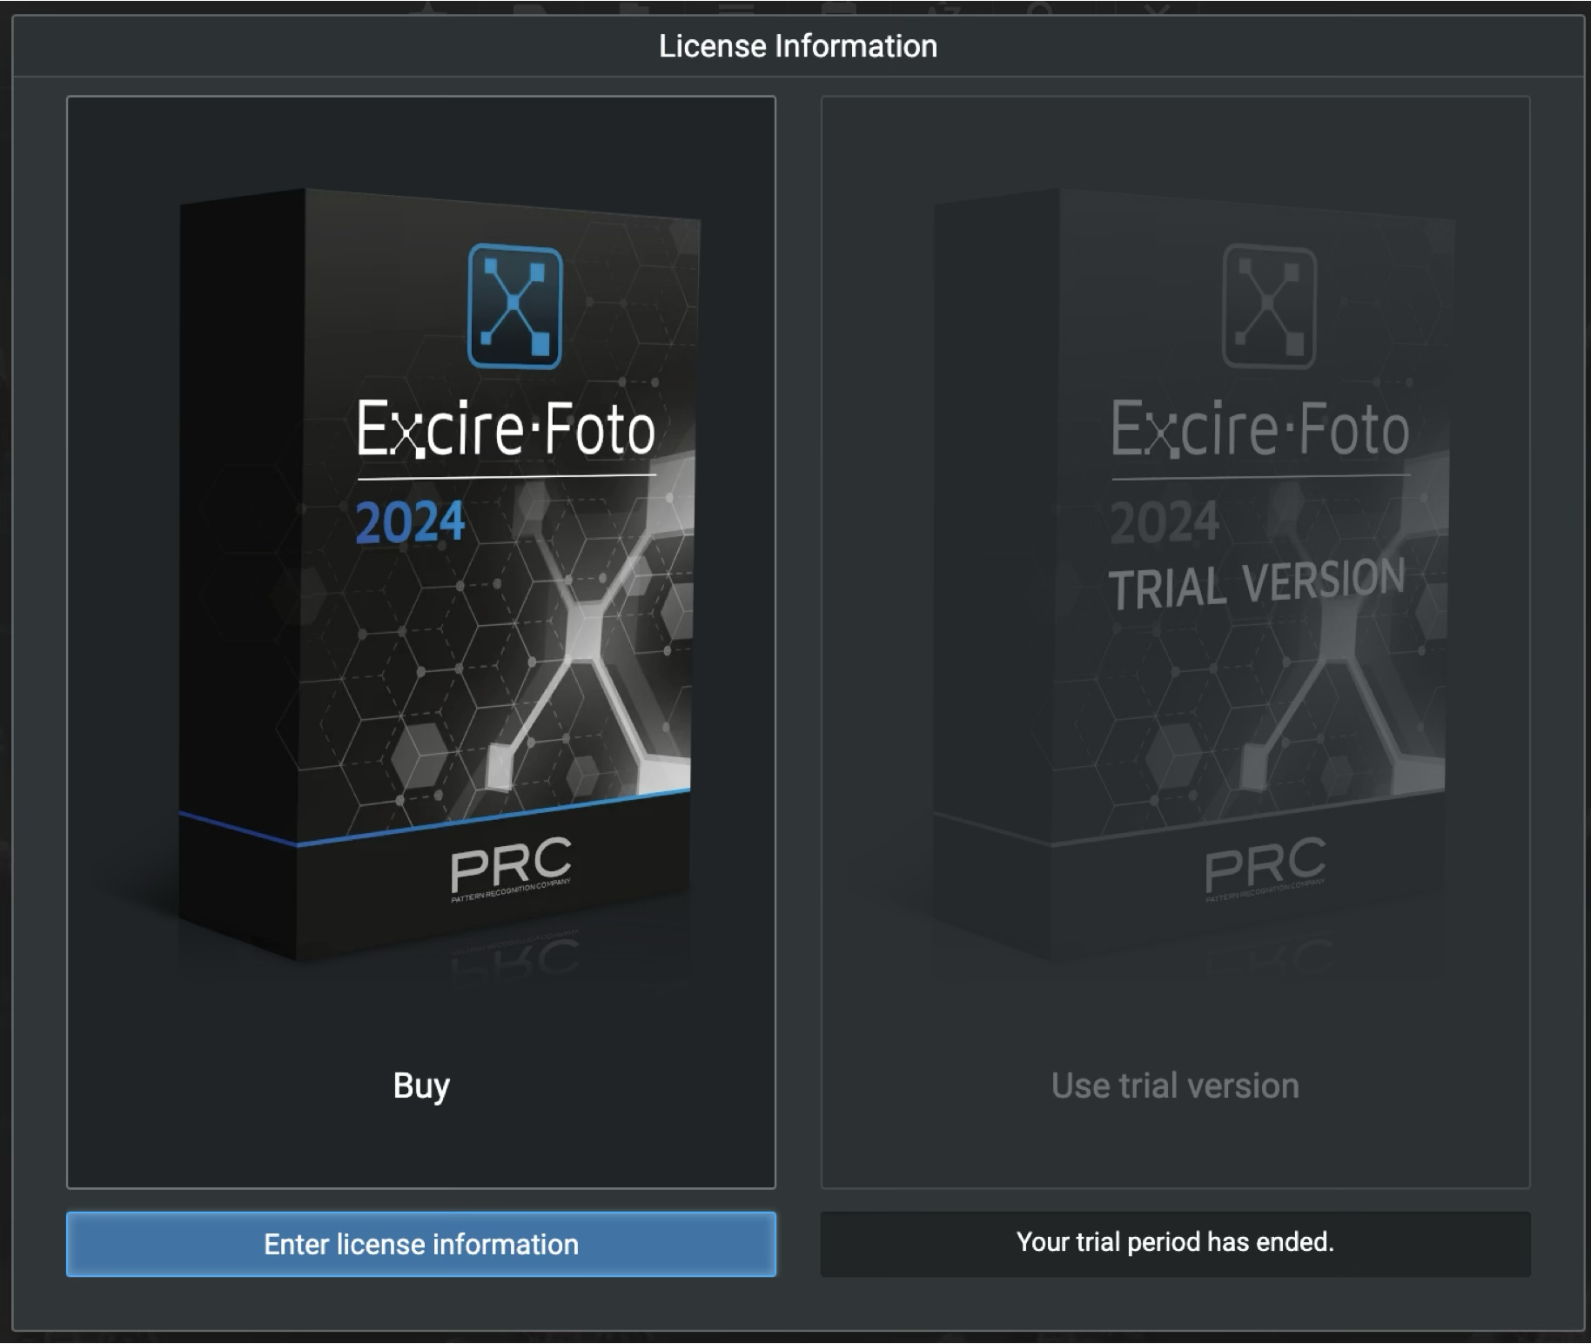Image resolution: width=1591 pixels, height=1344 pixels.
Task: Click the Enter license information button
Action: click(421, 1244)
